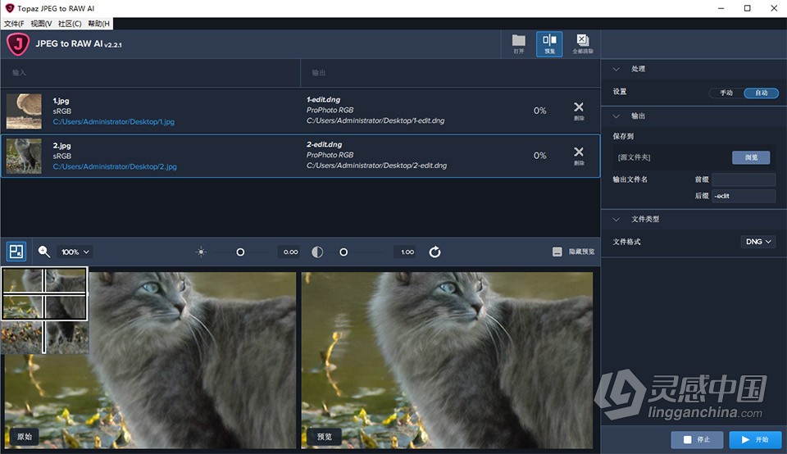The image size is (787, 454).
Task: Open the 100% zoom level dropdown
Action: pyautogui.click(x=75, y=252)
